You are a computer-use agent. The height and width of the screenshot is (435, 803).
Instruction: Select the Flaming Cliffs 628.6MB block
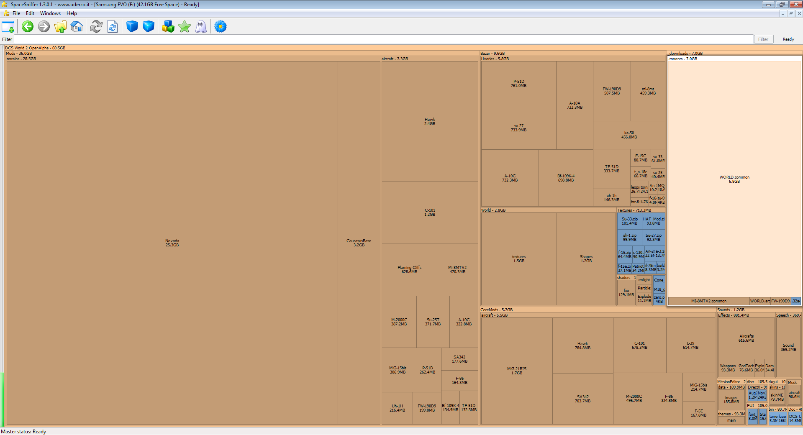pos(409,270)
